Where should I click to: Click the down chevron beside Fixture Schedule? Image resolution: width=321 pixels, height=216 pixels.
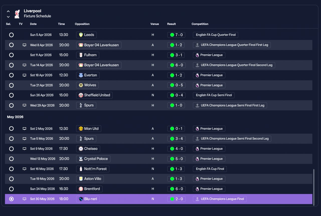[x=8, y=17]
